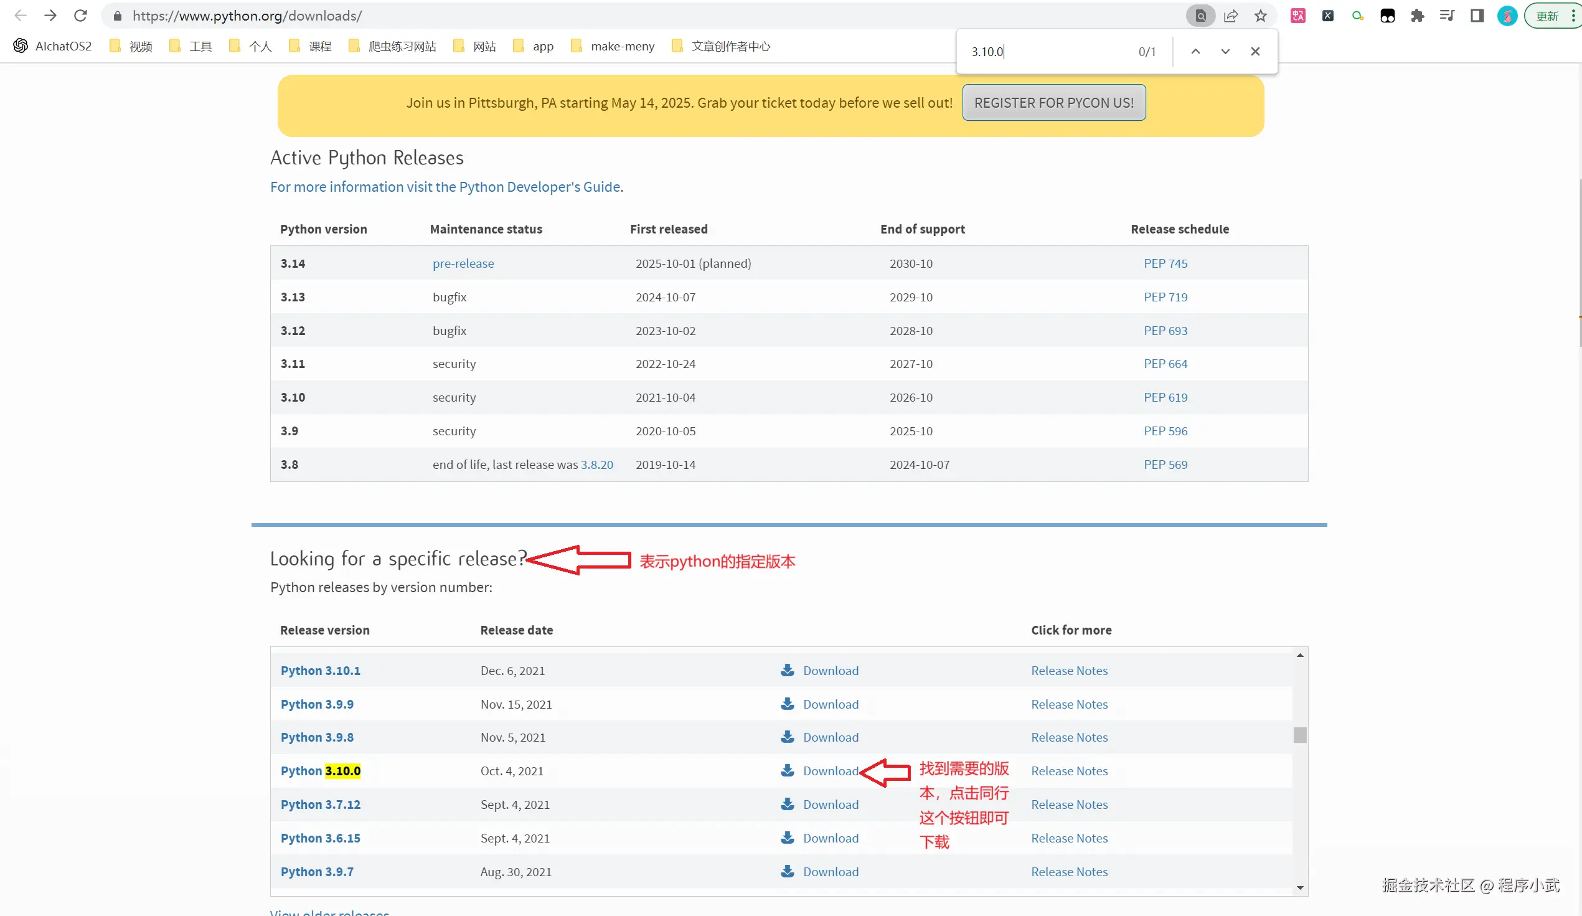Open the PEP 619 release schedule link
Screen dimensions: 1582x916
pos(1165,397)
